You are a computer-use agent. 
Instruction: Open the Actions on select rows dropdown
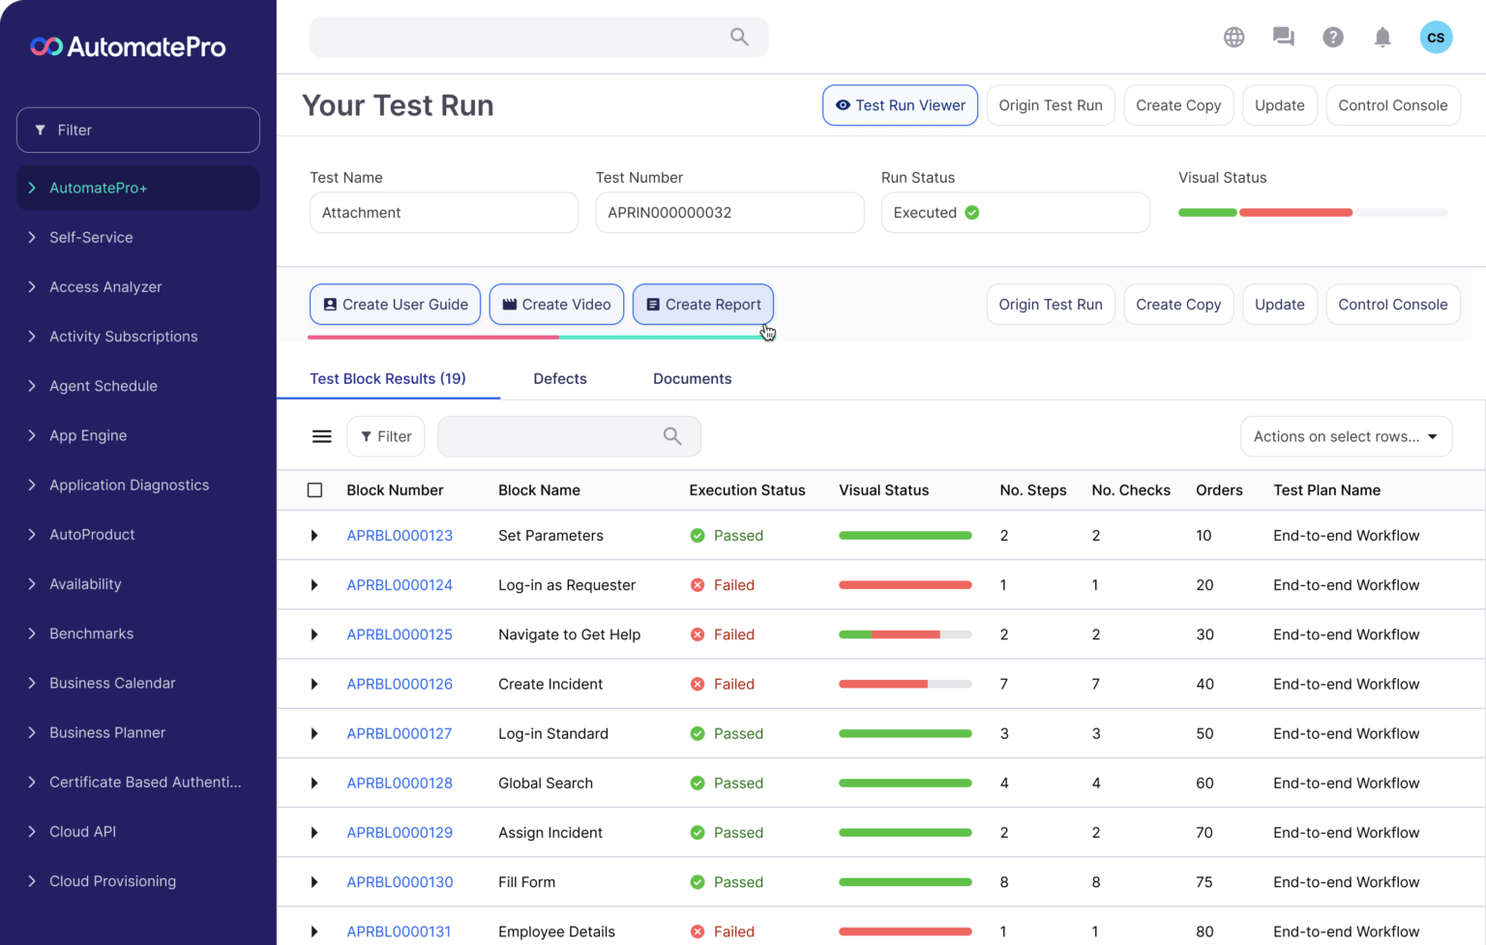coord(1346,436)
